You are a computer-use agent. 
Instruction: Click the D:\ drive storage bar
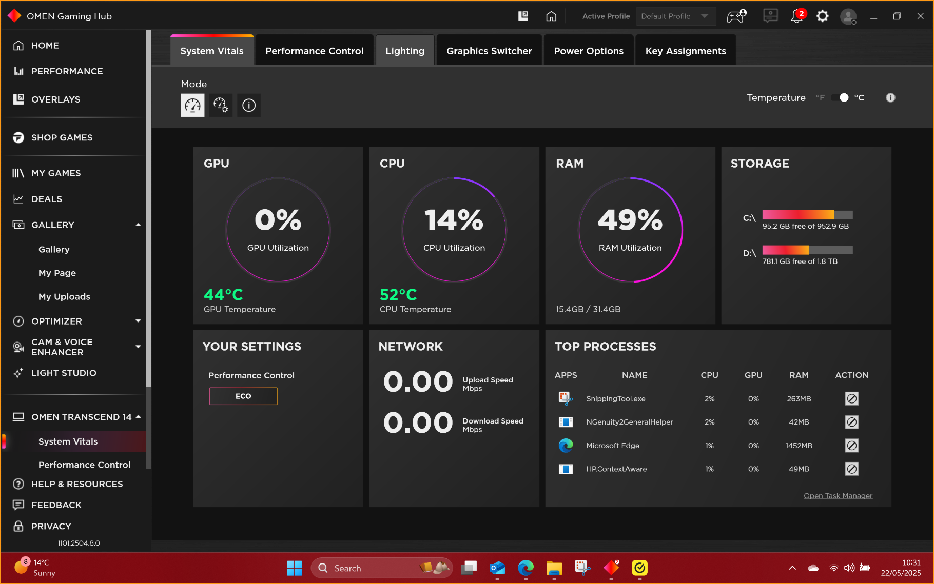(807, 250)
